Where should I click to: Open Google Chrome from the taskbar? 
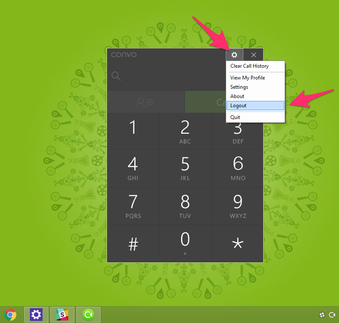(11, 315)
